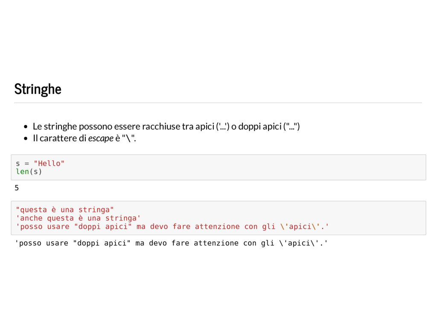Focus the second code cell with strings
This screenshot has width=437, height=319.
pos(218,218)
